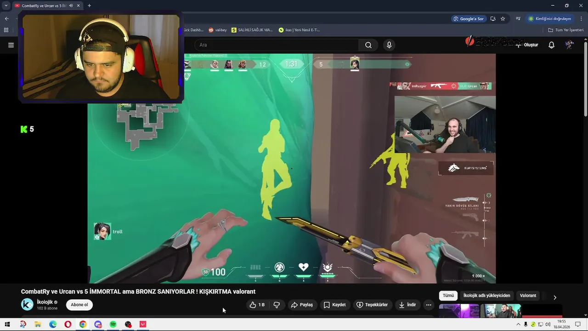Viewport: 588px width, 331px height.
Task: Open File Explorer from the taskbar
Action: 38,325
